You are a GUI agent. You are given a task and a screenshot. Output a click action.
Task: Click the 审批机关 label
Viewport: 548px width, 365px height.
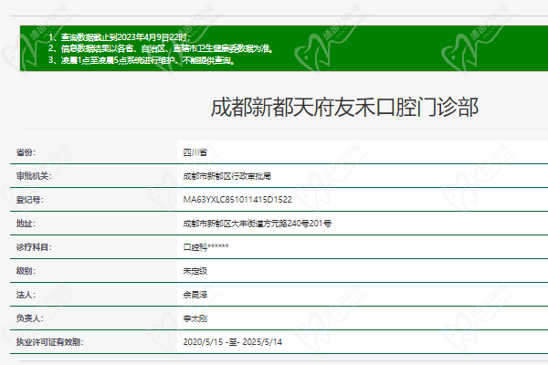pyautogui.click(x=34, y=176)
